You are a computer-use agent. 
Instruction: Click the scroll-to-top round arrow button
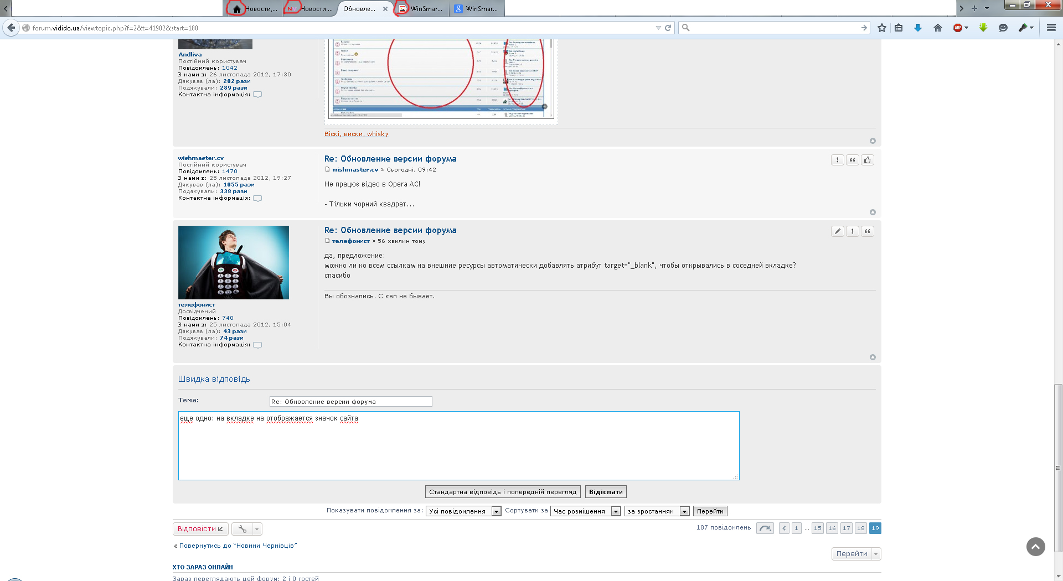coord(1035,547)
